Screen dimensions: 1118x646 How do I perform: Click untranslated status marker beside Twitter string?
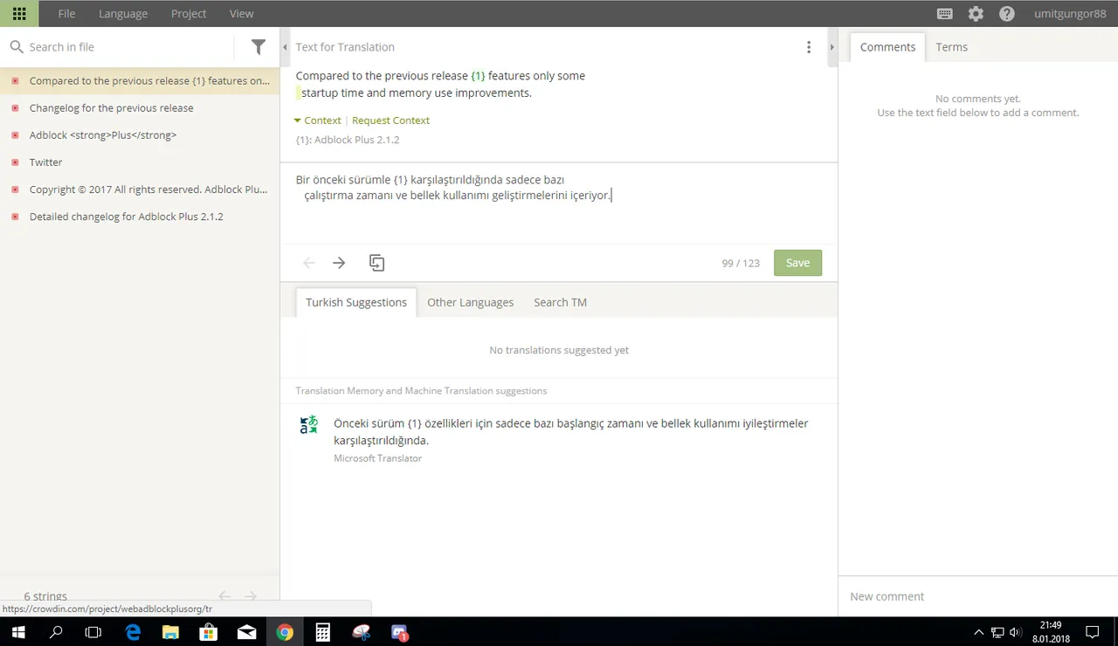(15, 162)
